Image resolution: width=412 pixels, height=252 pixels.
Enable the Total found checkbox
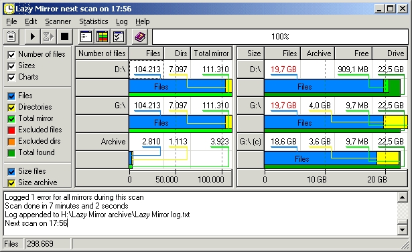[11, 152]
